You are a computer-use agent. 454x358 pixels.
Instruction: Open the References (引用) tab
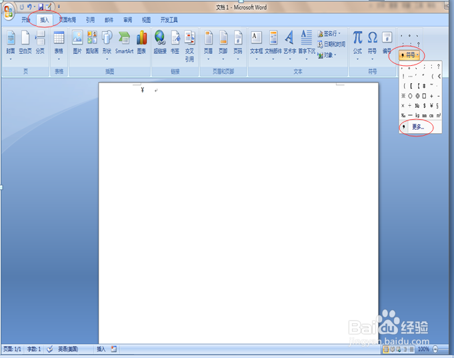coord(91,20)
